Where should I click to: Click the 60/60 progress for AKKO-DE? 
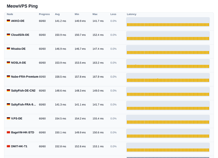click(x=42, y=21)
